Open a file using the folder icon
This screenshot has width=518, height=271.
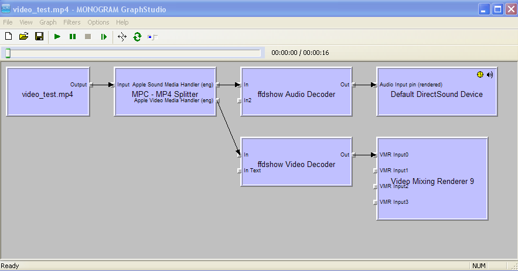pyautogui.click(x=24, y=37)
